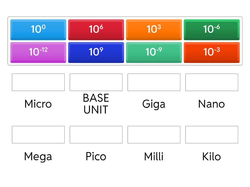Select the red 10^6 tile
The width and height of the screenshot is (250, 187).
coord(96,29)
